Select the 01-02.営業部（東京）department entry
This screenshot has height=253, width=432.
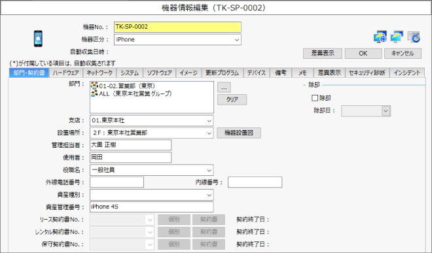pyautogui.click(x=123, y=86)
